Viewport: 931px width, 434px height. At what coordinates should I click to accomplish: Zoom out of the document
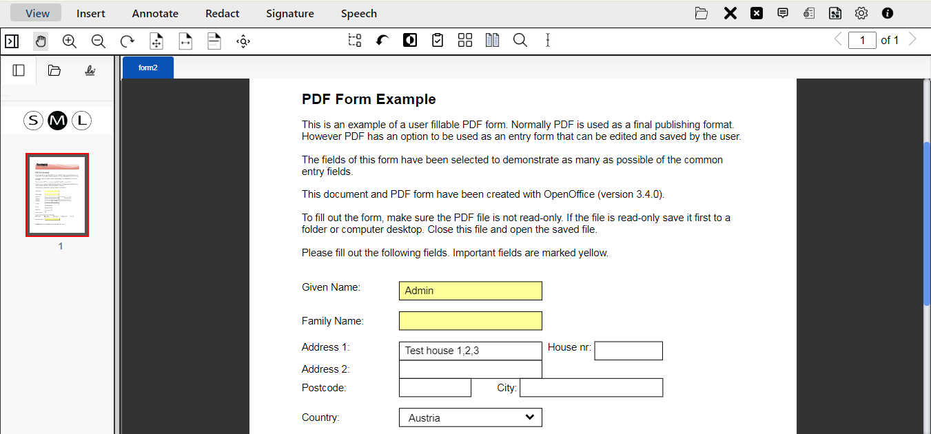point(98,41)
